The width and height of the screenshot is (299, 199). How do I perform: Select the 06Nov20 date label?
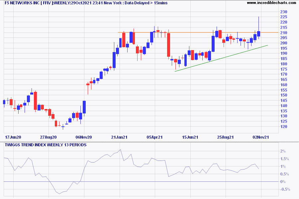(x=84, y=137)
